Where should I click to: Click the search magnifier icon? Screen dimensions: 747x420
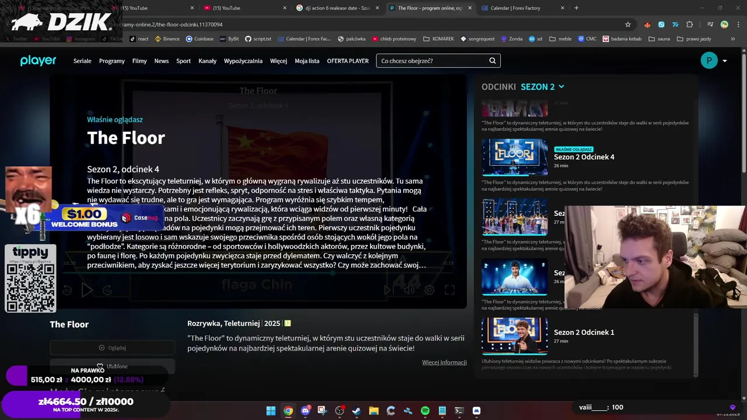[x=493, y=61]
